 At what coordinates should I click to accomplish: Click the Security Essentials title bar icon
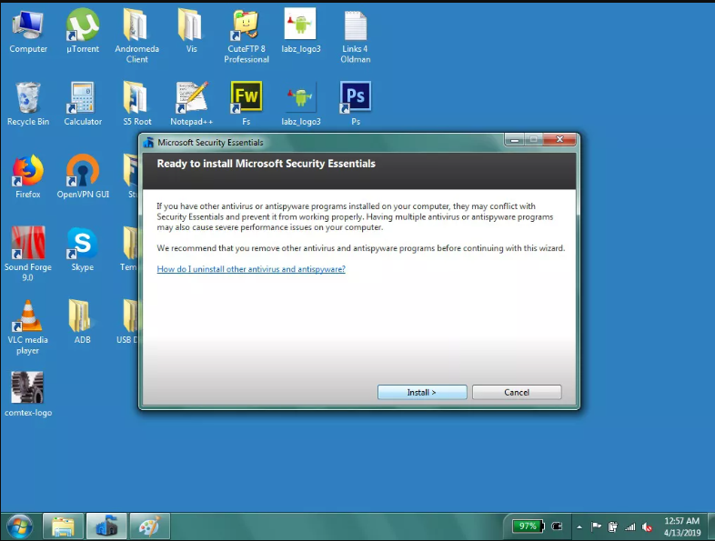click(x=148, y=142)
